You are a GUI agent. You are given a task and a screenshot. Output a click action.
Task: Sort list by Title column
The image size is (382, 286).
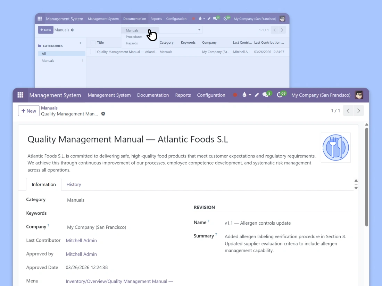pyautogui.click(x=100, y=42)
